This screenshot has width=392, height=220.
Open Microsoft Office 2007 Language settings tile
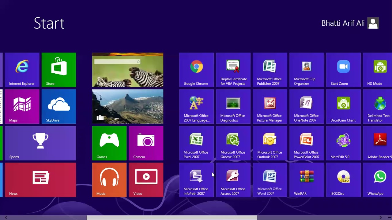point(197,107)
